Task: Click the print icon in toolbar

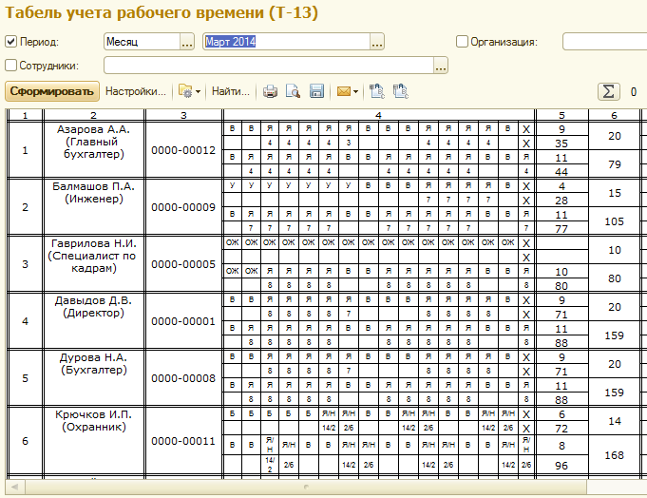Action: pos(270,92)
